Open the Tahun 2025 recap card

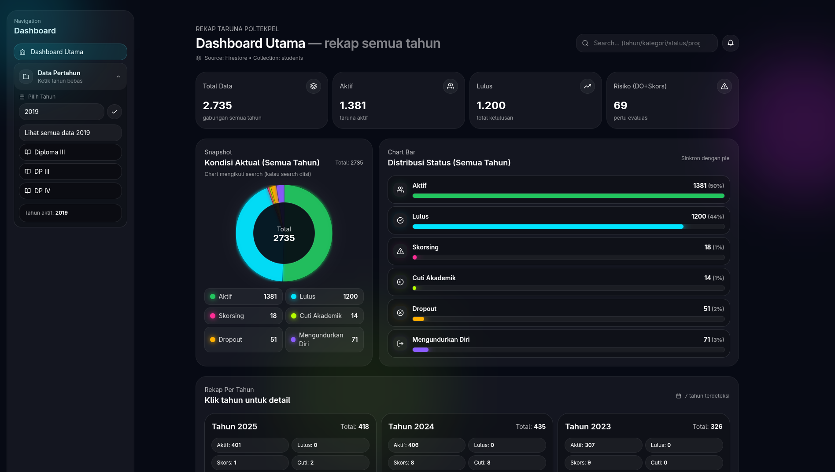click(290, 442)
